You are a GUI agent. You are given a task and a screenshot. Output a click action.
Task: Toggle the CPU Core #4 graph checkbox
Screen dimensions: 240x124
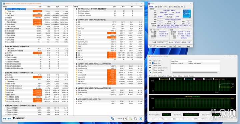(204, 79)
